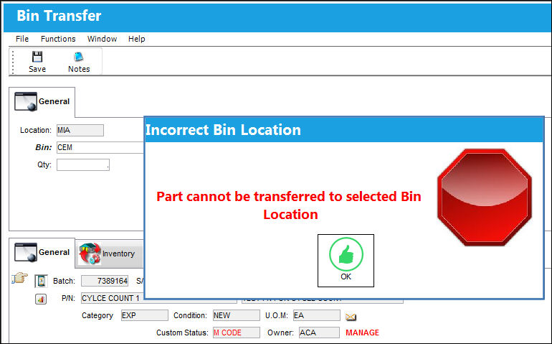Click the Condition field showing NEW

(237, 315)
